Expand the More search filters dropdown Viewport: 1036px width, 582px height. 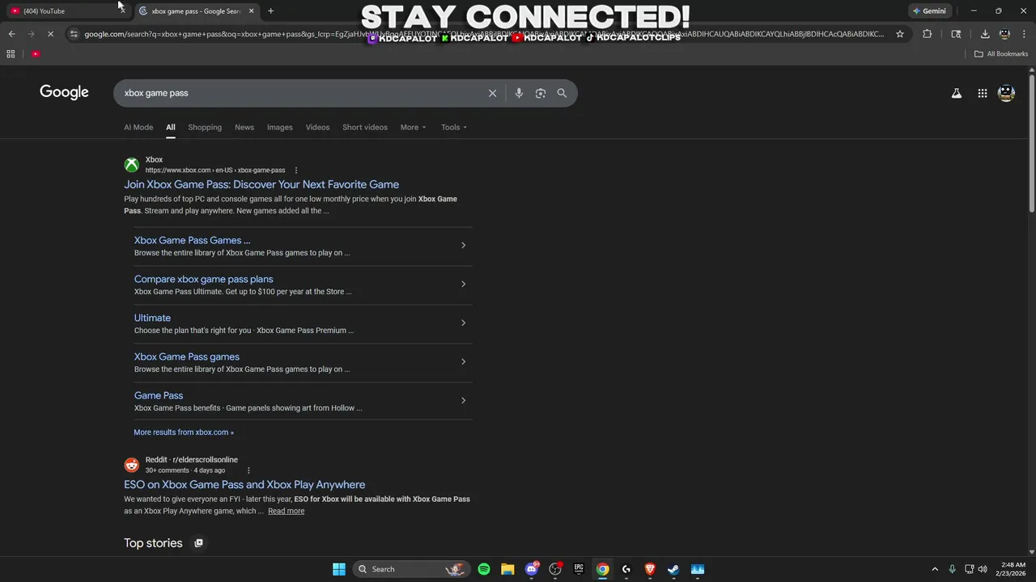point(413,127)
